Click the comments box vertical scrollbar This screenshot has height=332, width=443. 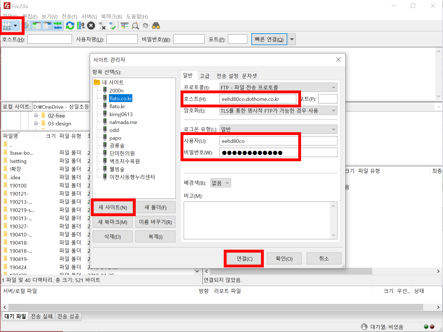click(x=334, y=220)
